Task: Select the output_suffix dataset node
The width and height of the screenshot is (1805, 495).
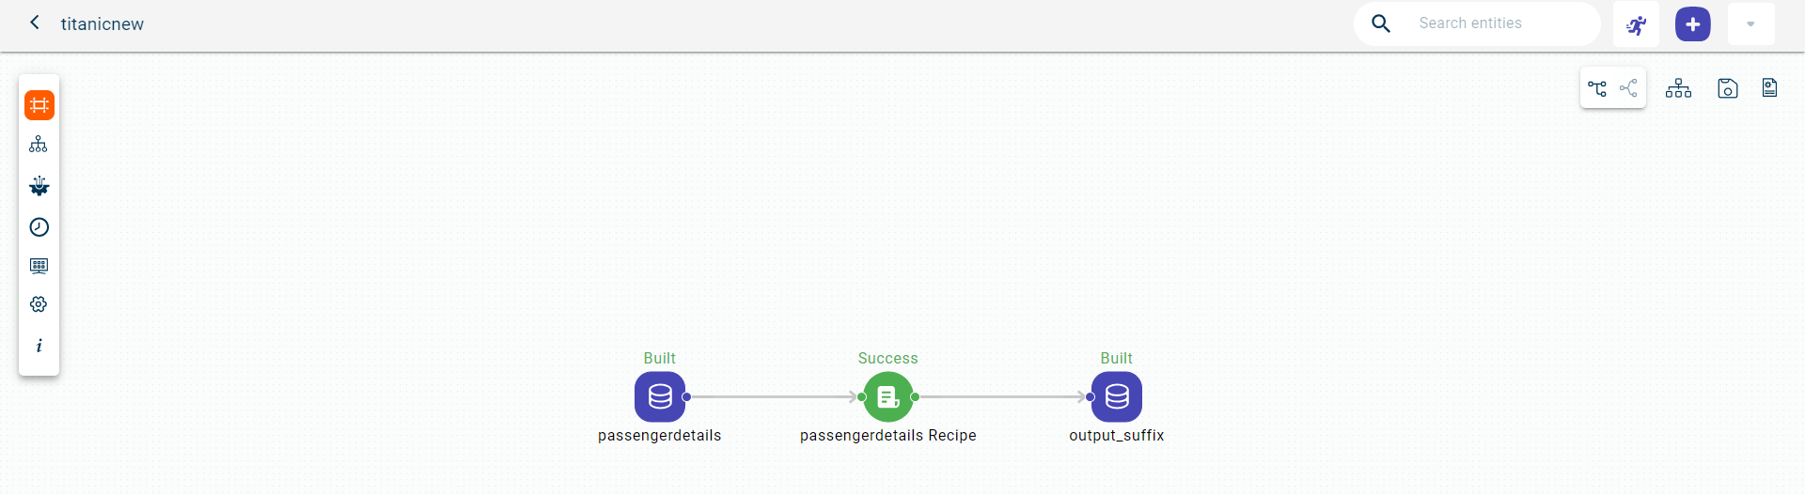Action: coord(1117,397)
